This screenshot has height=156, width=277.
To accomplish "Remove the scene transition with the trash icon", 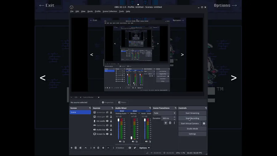I will (170, 123).
